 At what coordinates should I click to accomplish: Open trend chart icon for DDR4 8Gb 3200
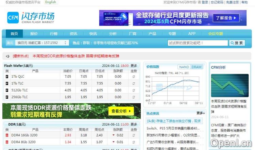tap(134, 142)
